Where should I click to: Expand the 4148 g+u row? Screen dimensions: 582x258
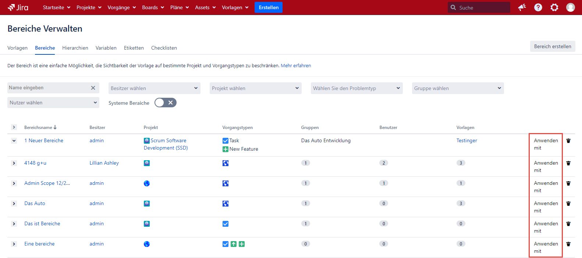(x=14, y=163)
